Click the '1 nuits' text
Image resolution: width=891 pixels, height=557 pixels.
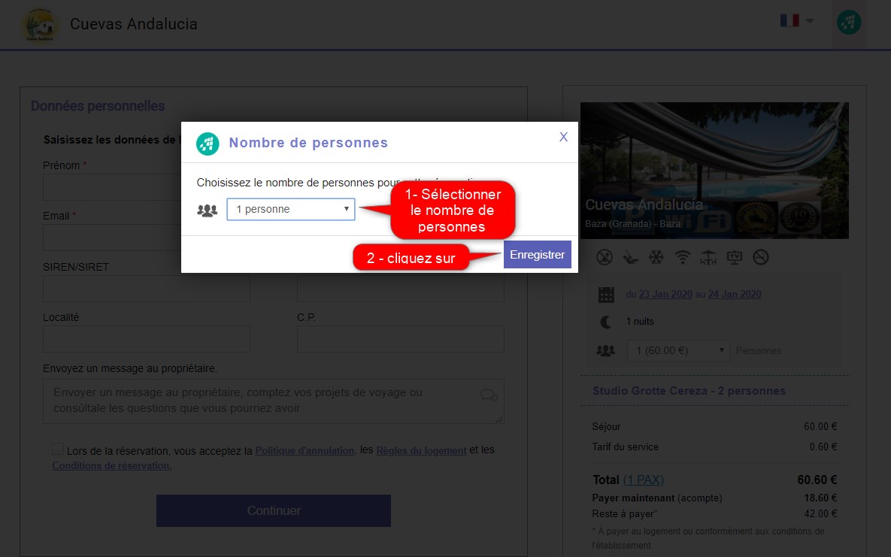[640, 322]
